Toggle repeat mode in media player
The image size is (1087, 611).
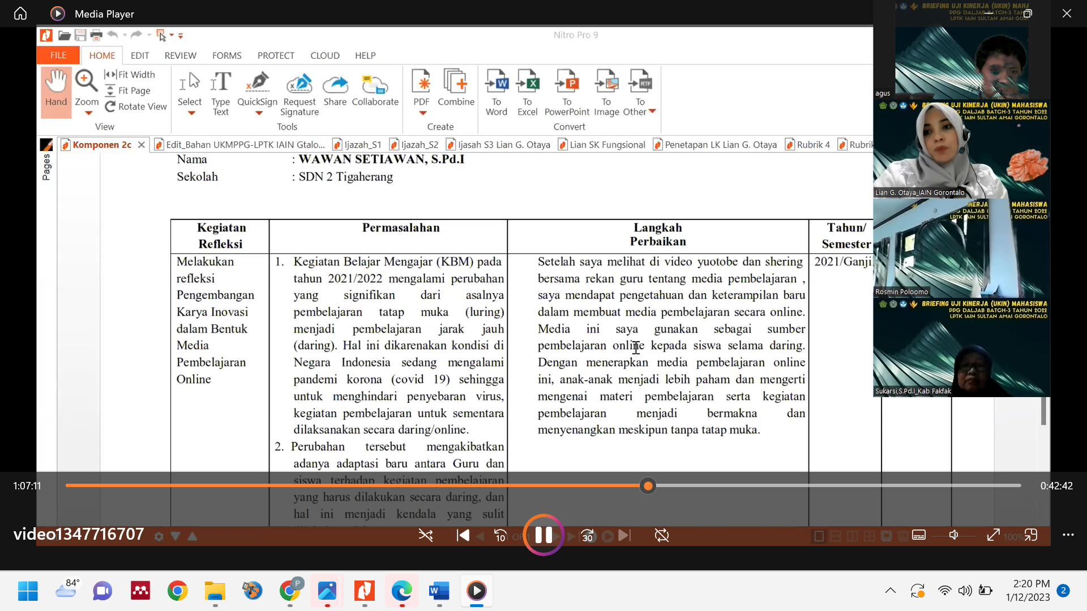pyautogui.click(x=661, y=535)
